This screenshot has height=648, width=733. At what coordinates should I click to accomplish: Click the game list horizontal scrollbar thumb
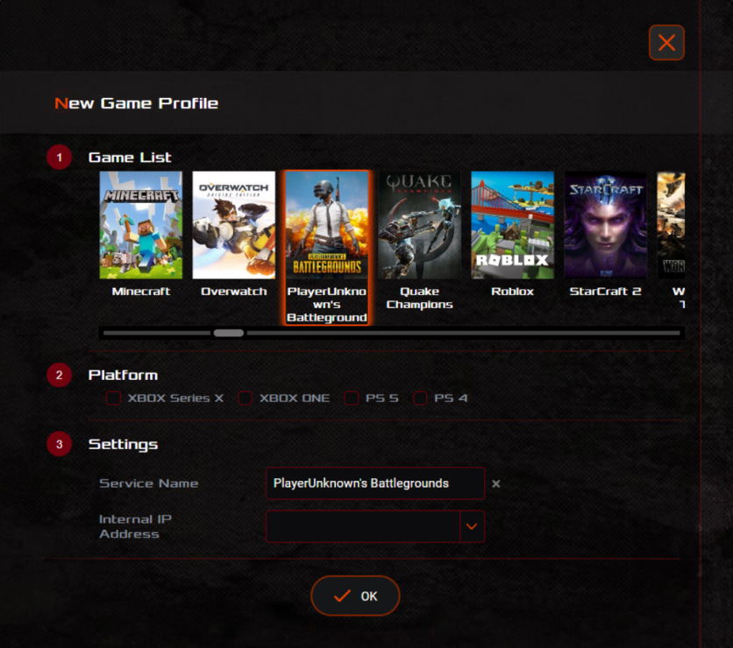[229, 333]
